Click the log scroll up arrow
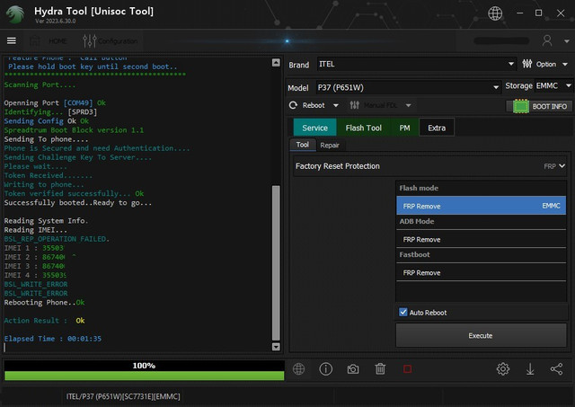This screenshot has height=407, width=575. pos(276,62)
